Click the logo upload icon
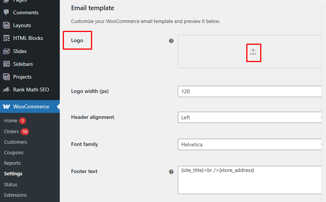326x202 pixels. [253, 52]
